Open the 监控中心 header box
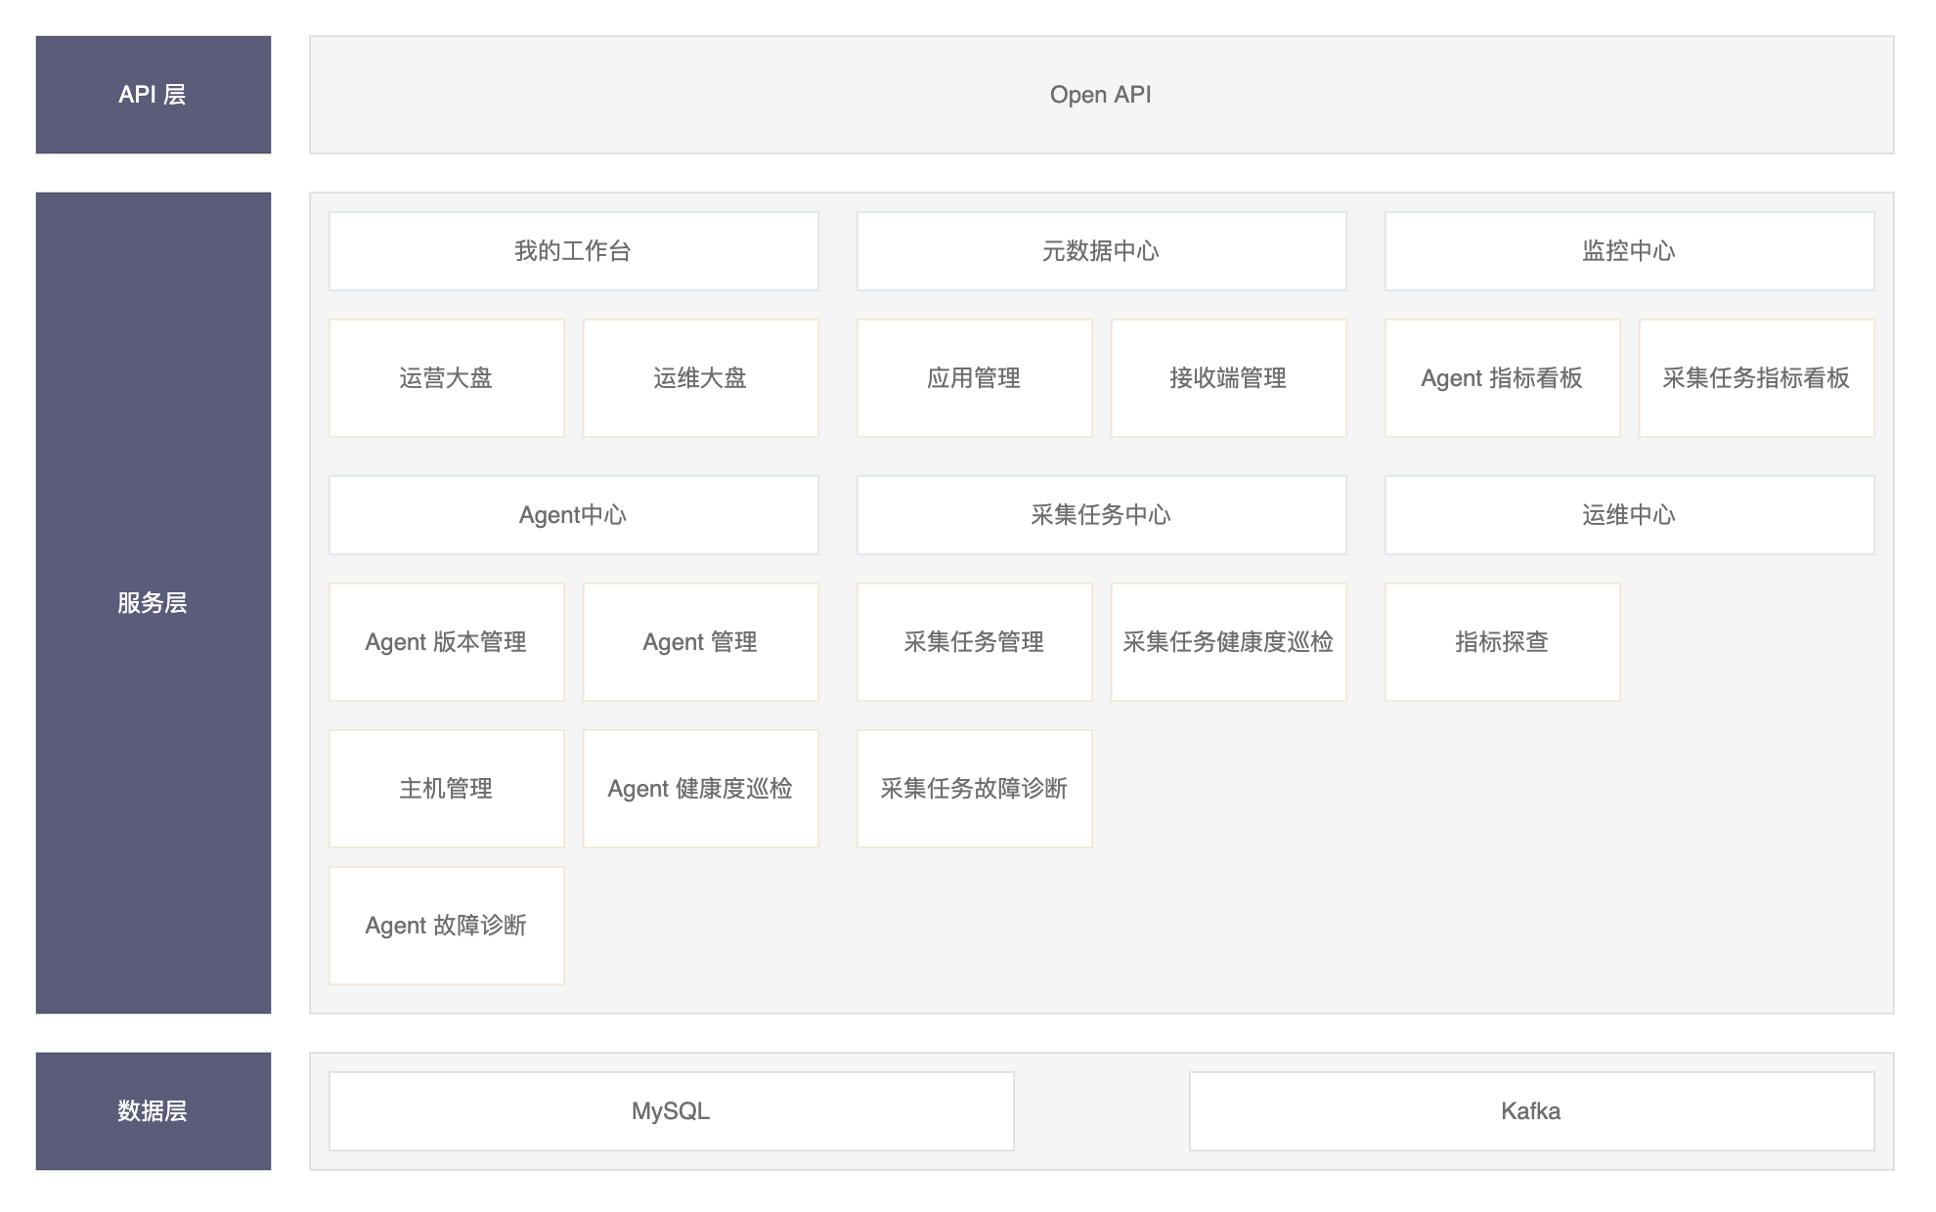The height and width of the screenshot is (1212, 1936). tap(1629, 251)
